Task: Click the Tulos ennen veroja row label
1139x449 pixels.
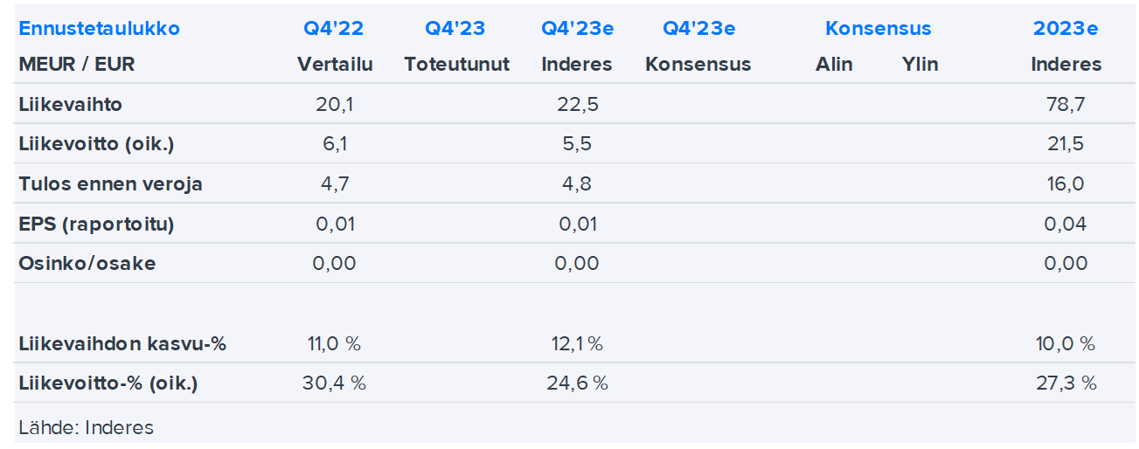Action: (110, 184)
